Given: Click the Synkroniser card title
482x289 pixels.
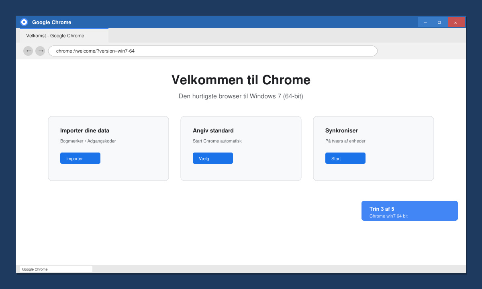Looking at the screenshot, I should pos(341,130).
